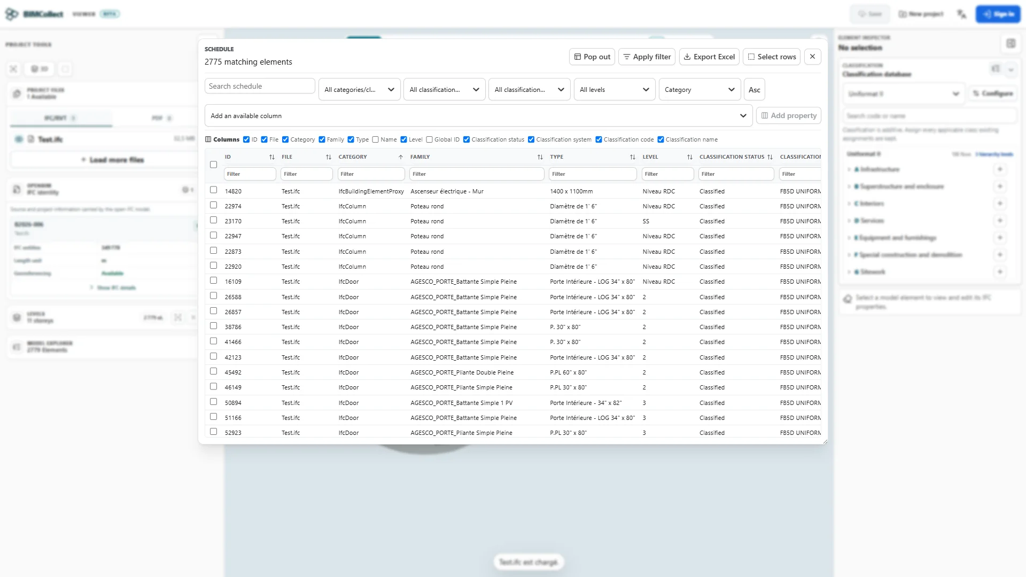This screenshot has height=577, width=1026.
Task: Tick the select-all rows header checkbox
Action: click(x=214, y=165)
